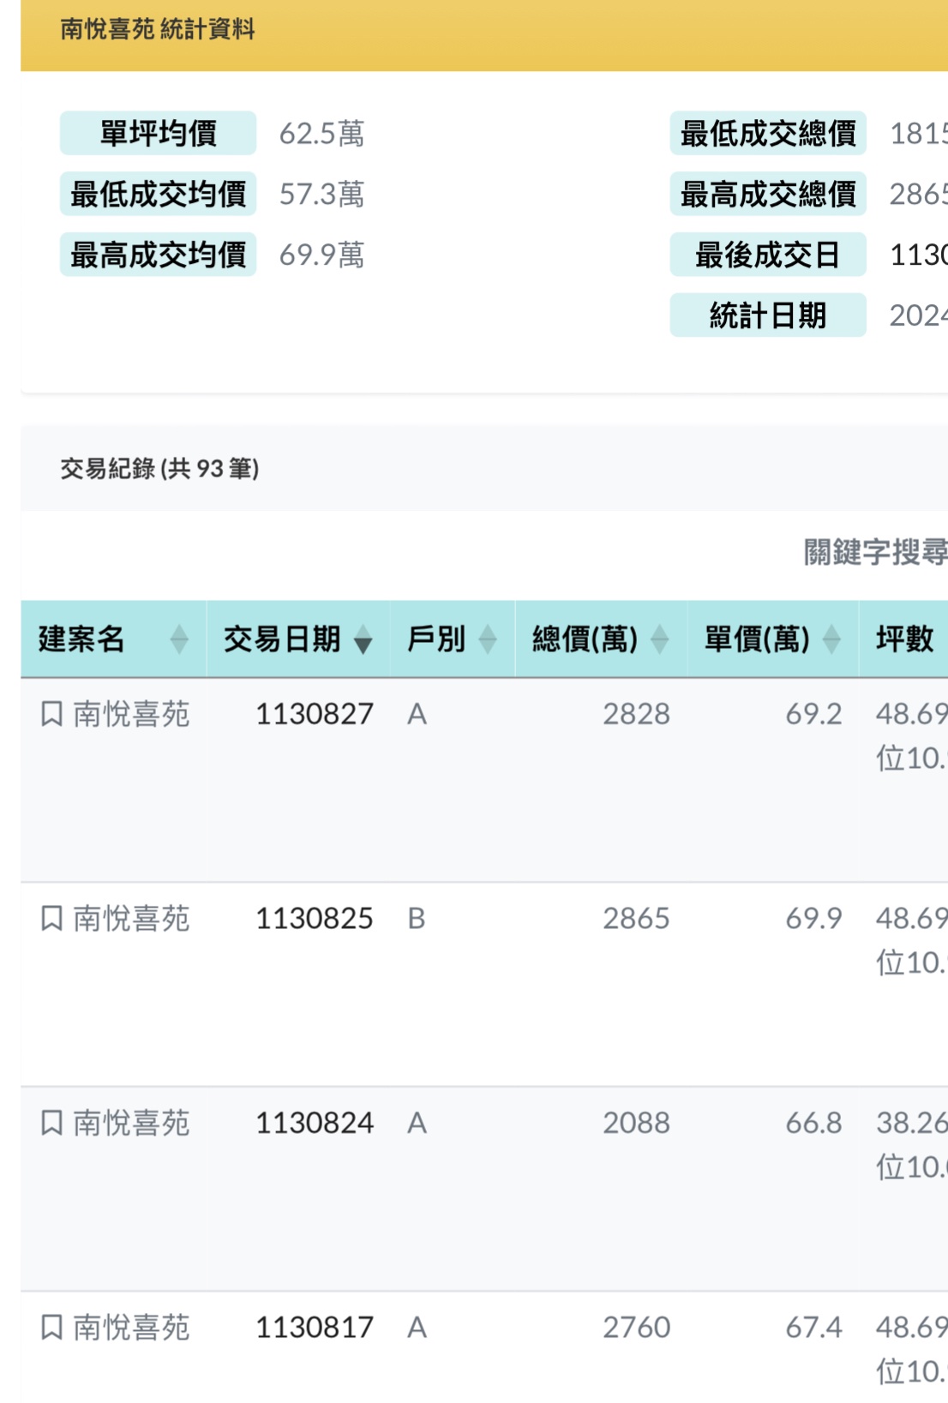Image resolution: width=948 pixels, height=1403 pixels.
Task: Click 南悅喜苑 name in the 1130817 row
Action: coord(131,1328)
